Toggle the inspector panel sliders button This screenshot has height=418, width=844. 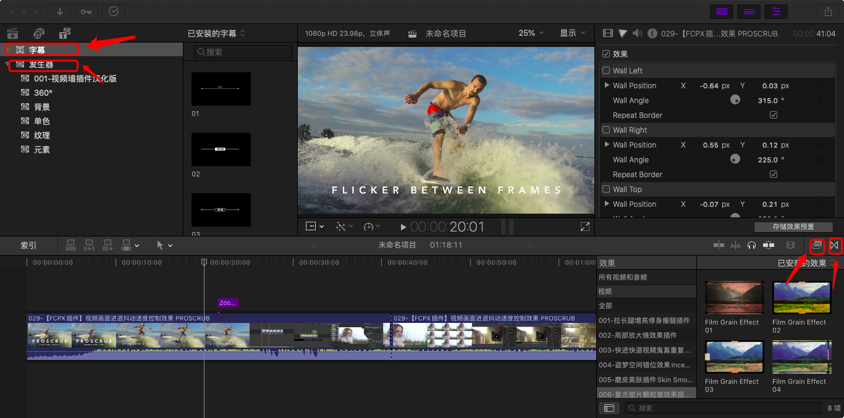point(776,11)
